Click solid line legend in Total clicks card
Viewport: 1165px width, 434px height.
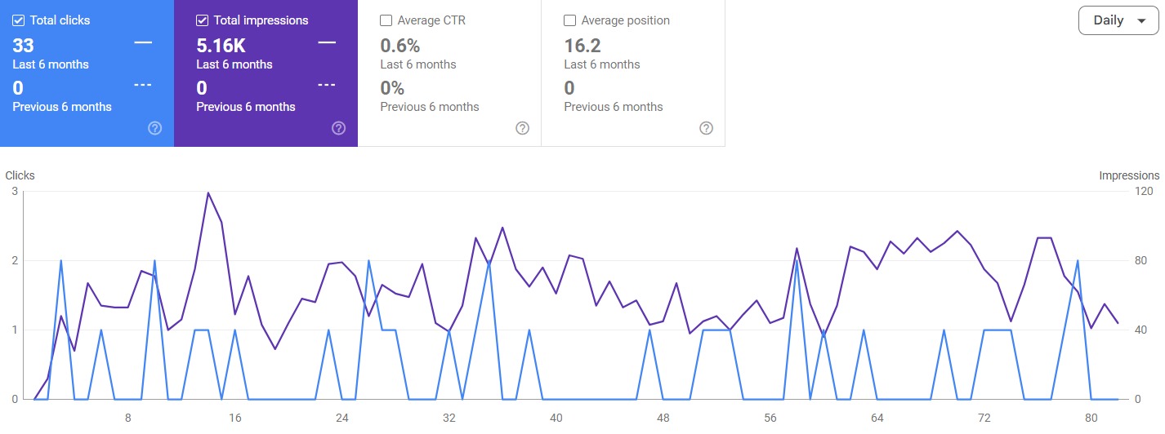143,43
